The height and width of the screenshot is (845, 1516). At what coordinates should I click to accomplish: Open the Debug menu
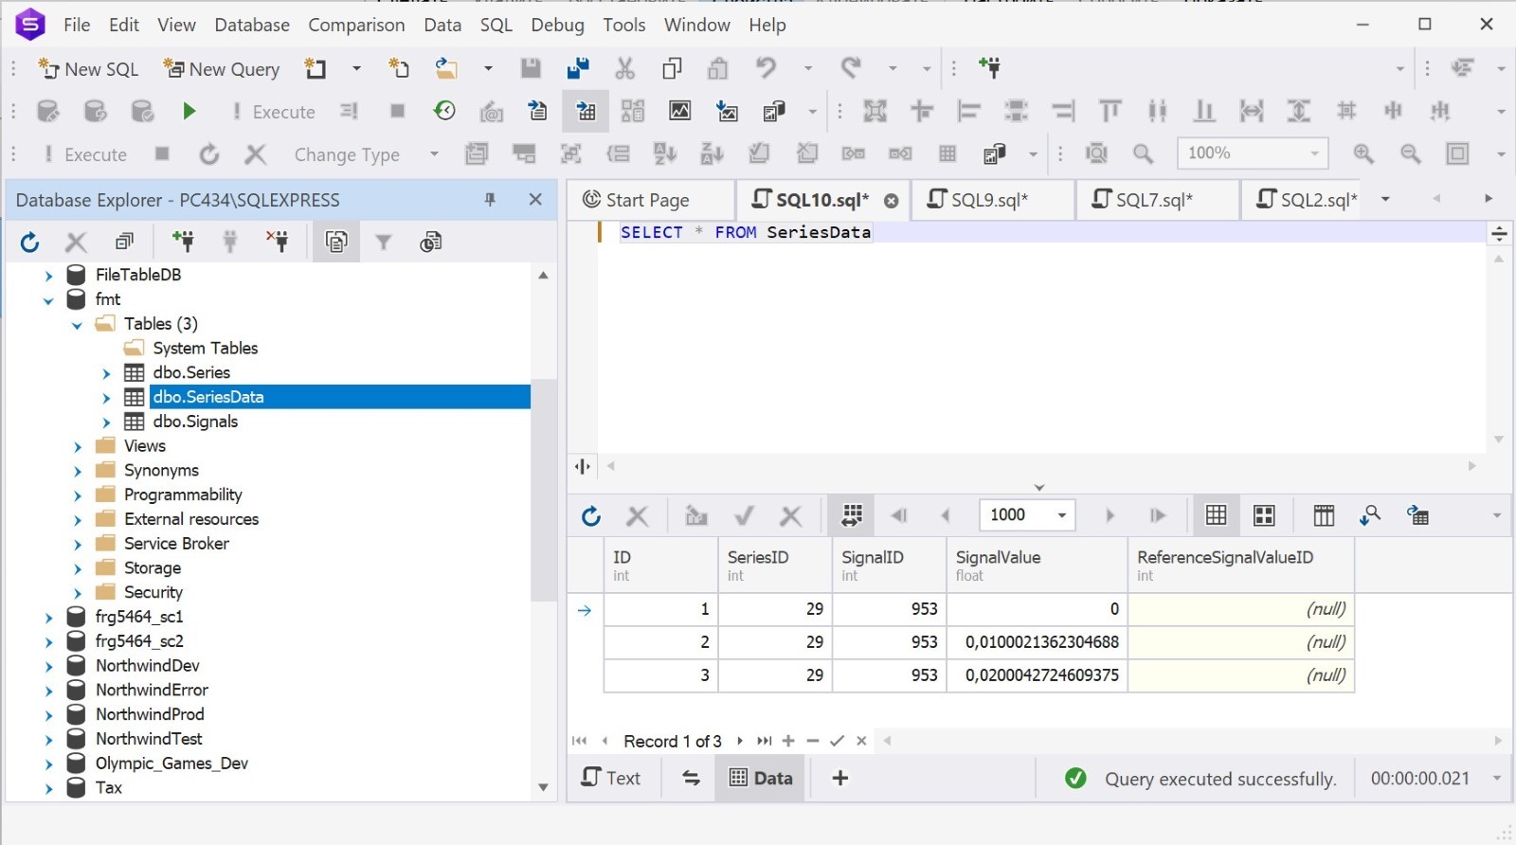pyautogui.click(x=557, y=25)
